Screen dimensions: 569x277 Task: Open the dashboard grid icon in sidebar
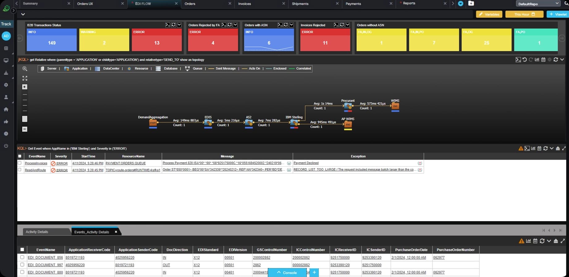pyautogui.click(x=6, y=48)
